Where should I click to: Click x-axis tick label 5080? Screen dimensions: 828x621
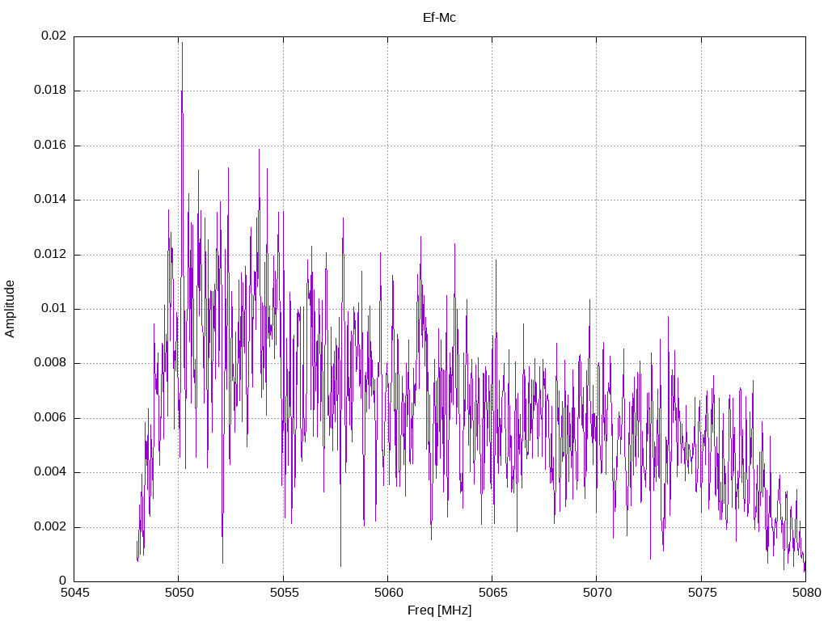coord(806,593)
